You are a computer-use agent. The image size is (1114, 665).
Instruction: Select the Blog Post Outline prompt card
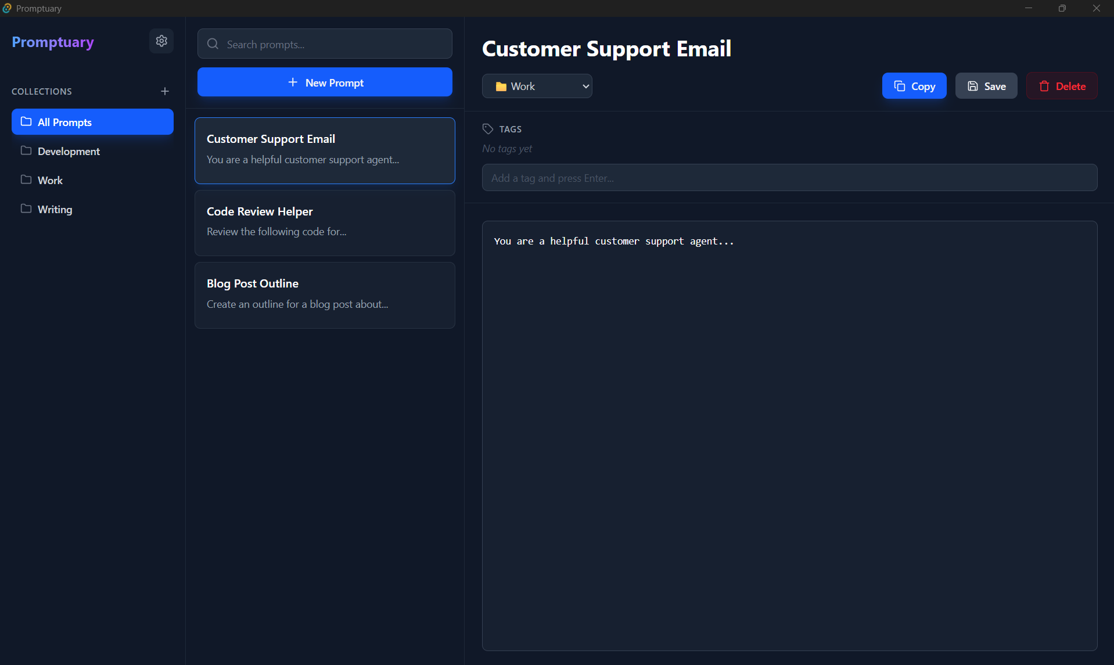(325, 295)
